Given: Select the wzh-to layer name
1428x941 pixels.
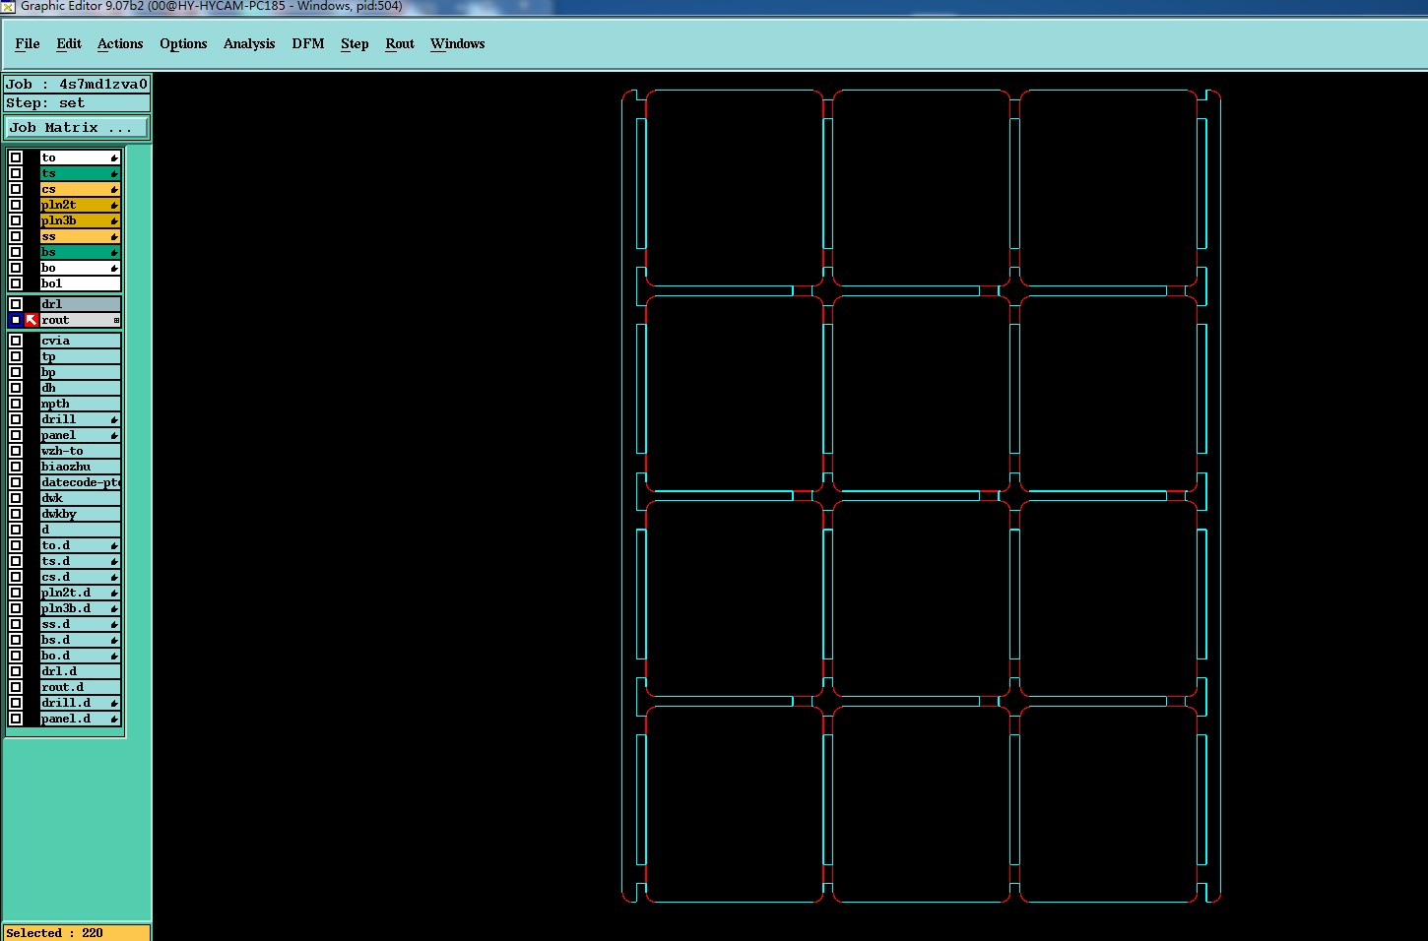Looking at the screenshot, I should pyautogui.click(x=80, y=451).
